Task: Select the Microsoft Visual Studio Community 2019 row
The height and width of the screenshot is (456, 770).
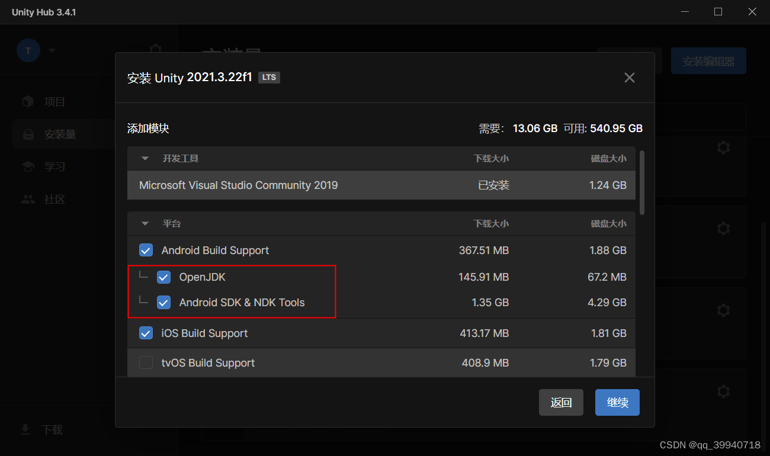Action: [x=381, y=185]
